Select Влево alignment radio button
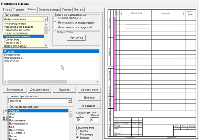Screen dimensions: 199x140 pos(77,131)
